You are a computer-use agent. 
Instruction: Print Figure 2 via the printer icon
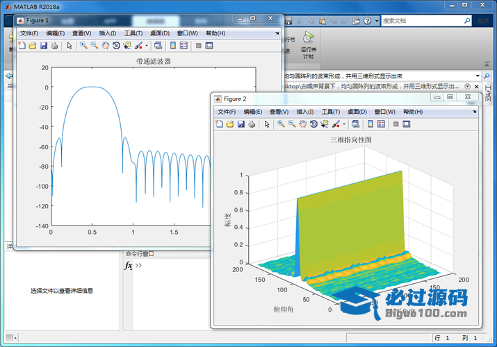coord(252,124)
